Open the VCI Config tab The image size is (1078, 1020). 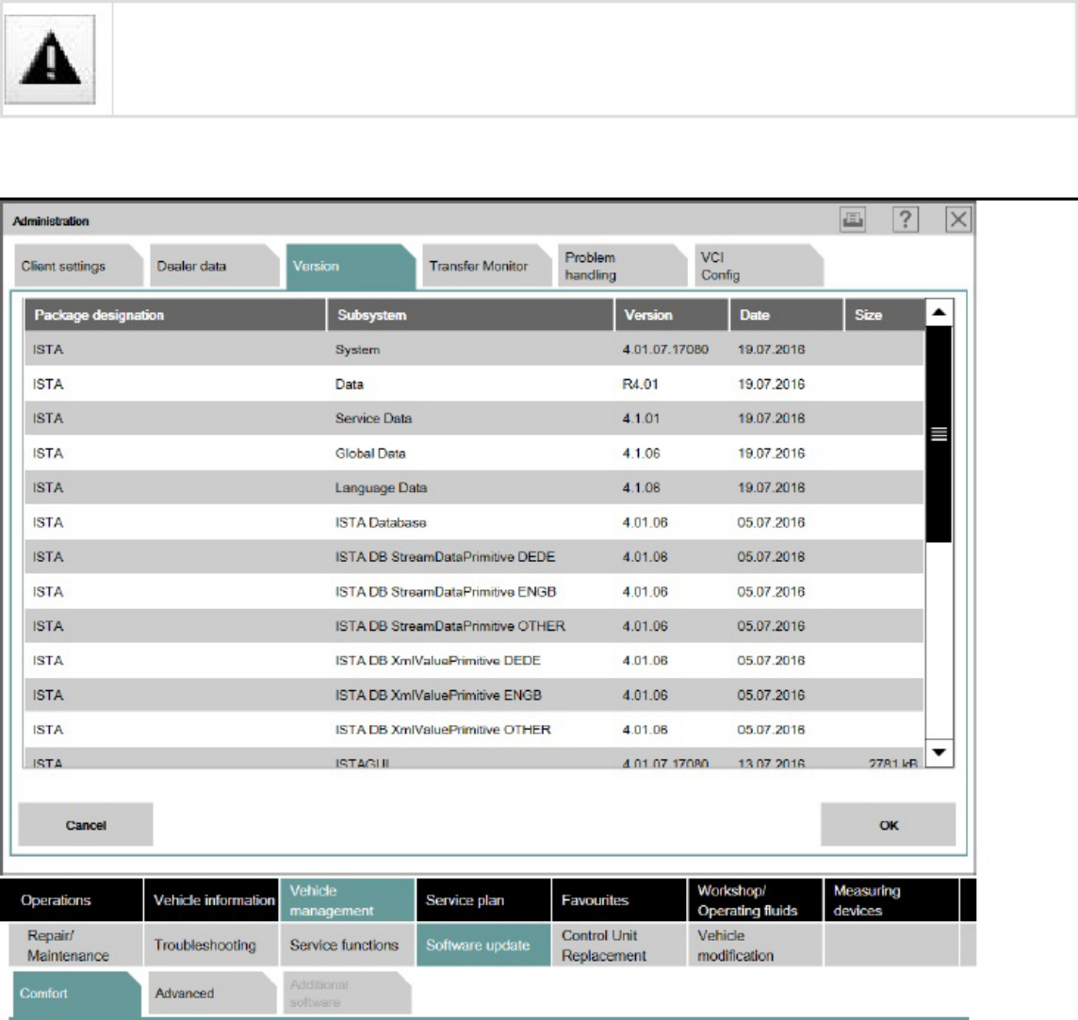(759, 266)
